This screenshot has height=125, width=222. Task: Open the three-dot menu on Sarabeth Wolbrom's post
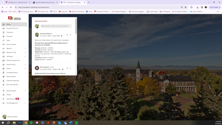point(70,35)
